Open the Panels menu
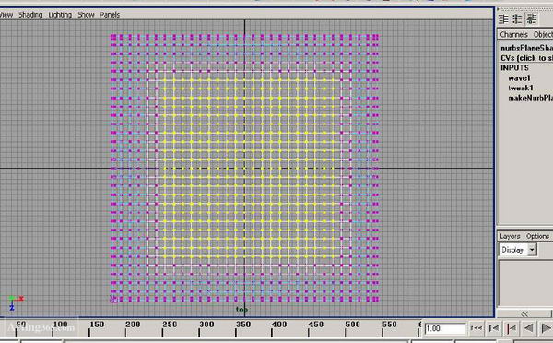 pos(110,15)
